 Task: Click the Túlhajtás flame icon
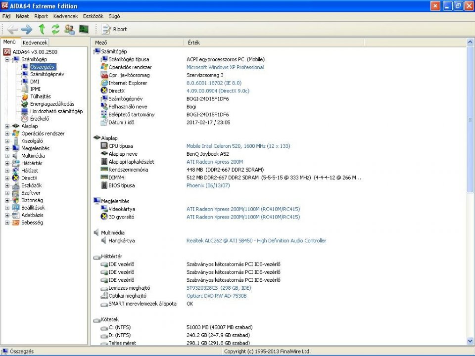point(25,96)
